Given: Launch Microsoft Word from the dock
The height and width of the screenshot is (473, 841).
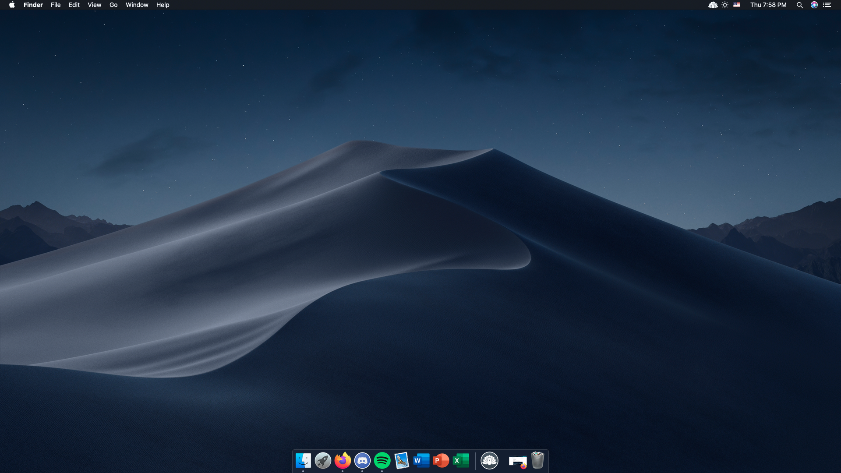Looking at the screenshot, I should 421,460.
